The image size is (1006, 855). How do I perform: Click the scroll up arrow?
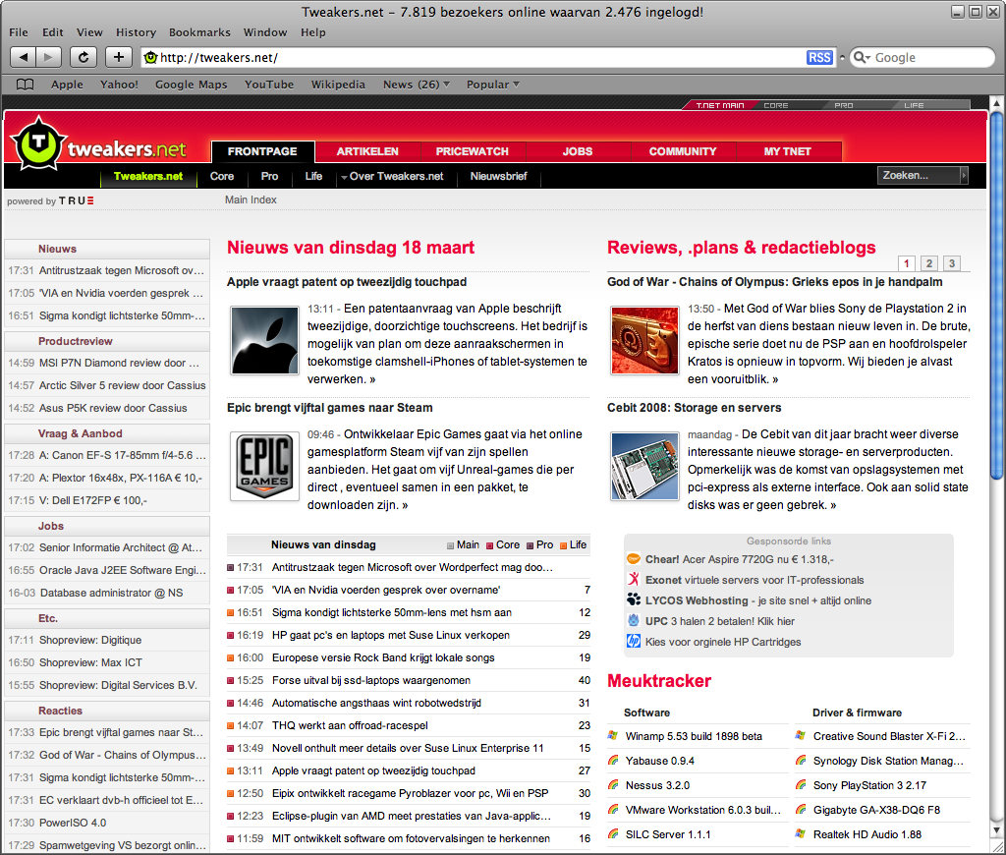pos(996,103)
